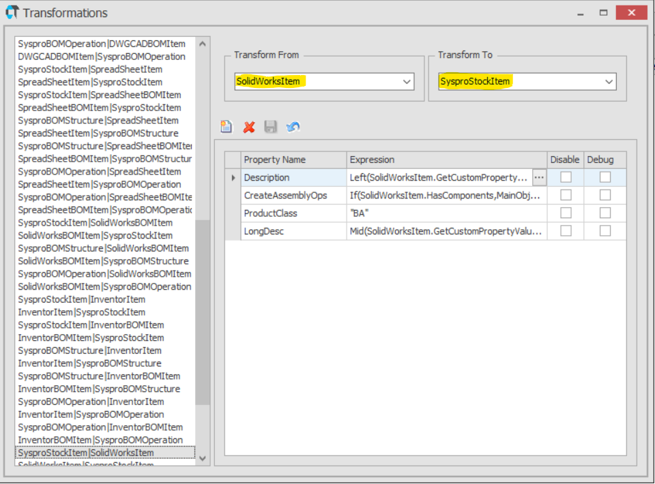Click the CreateAssemblyOps expression cell
655x484 pixels.
coord(446,196)
